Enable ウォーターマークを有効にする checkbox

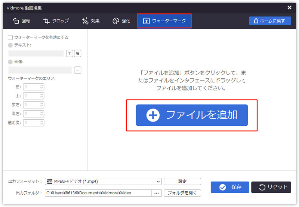tap(10, 37)
